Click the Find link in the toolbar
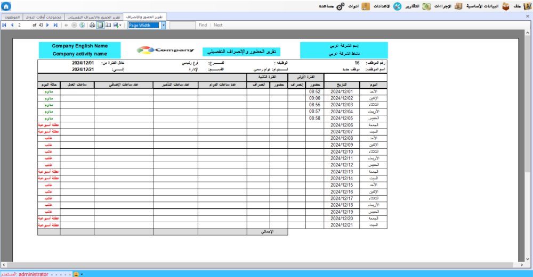Viewport: 533px width, 277px height. [x=203, y=25]
